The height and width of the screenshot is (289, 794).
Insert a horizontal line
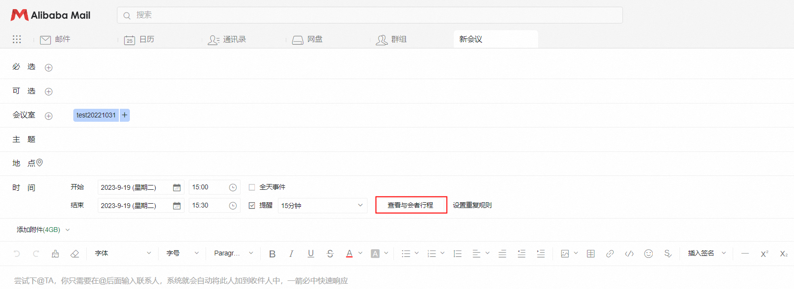click(745, 254)
